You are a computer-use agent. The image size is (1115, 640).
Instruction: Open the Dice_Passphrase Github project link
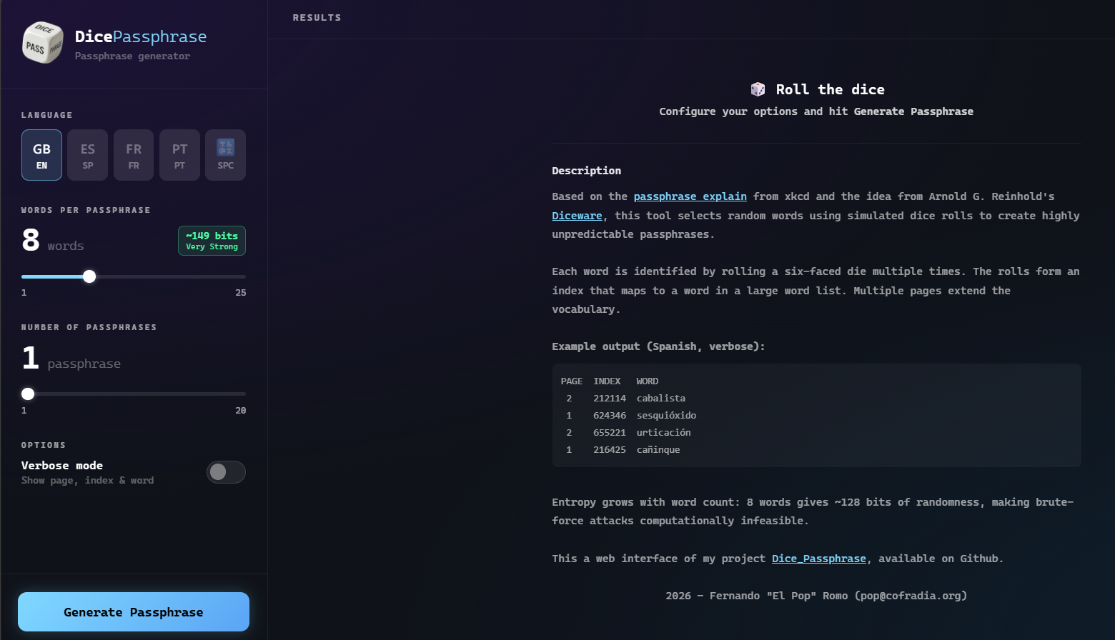tap(818, 559)
